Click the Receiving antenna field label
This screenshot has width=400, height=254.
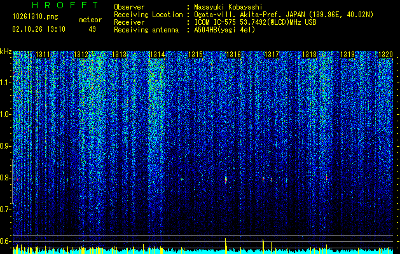146,30
